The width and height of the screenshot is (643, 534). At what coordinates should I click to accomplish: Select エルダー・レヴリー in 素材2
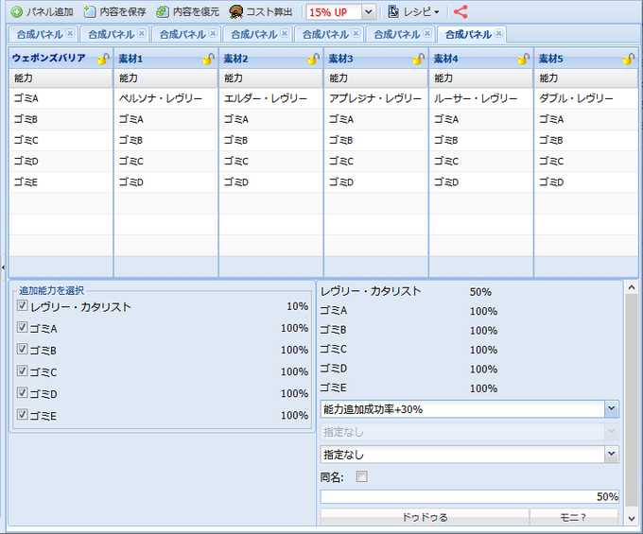270,98
